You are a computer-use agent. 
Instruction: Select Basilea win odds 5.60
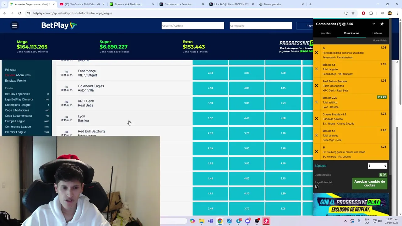click(x=283, y=118)
